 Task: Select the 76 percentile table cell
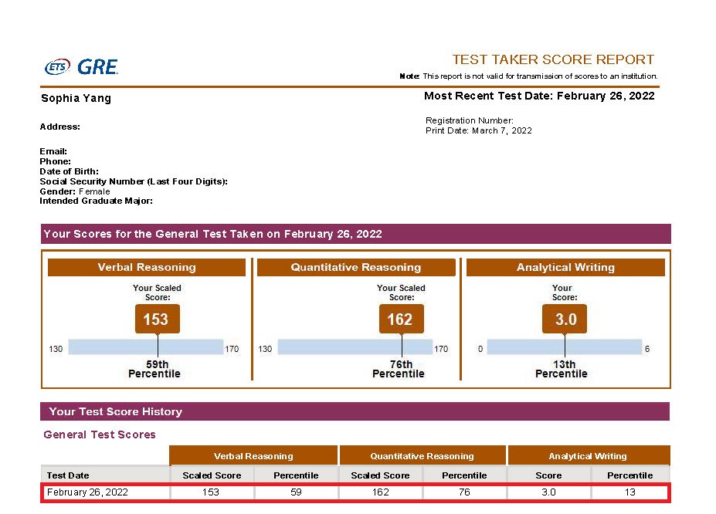pos(464,492)
